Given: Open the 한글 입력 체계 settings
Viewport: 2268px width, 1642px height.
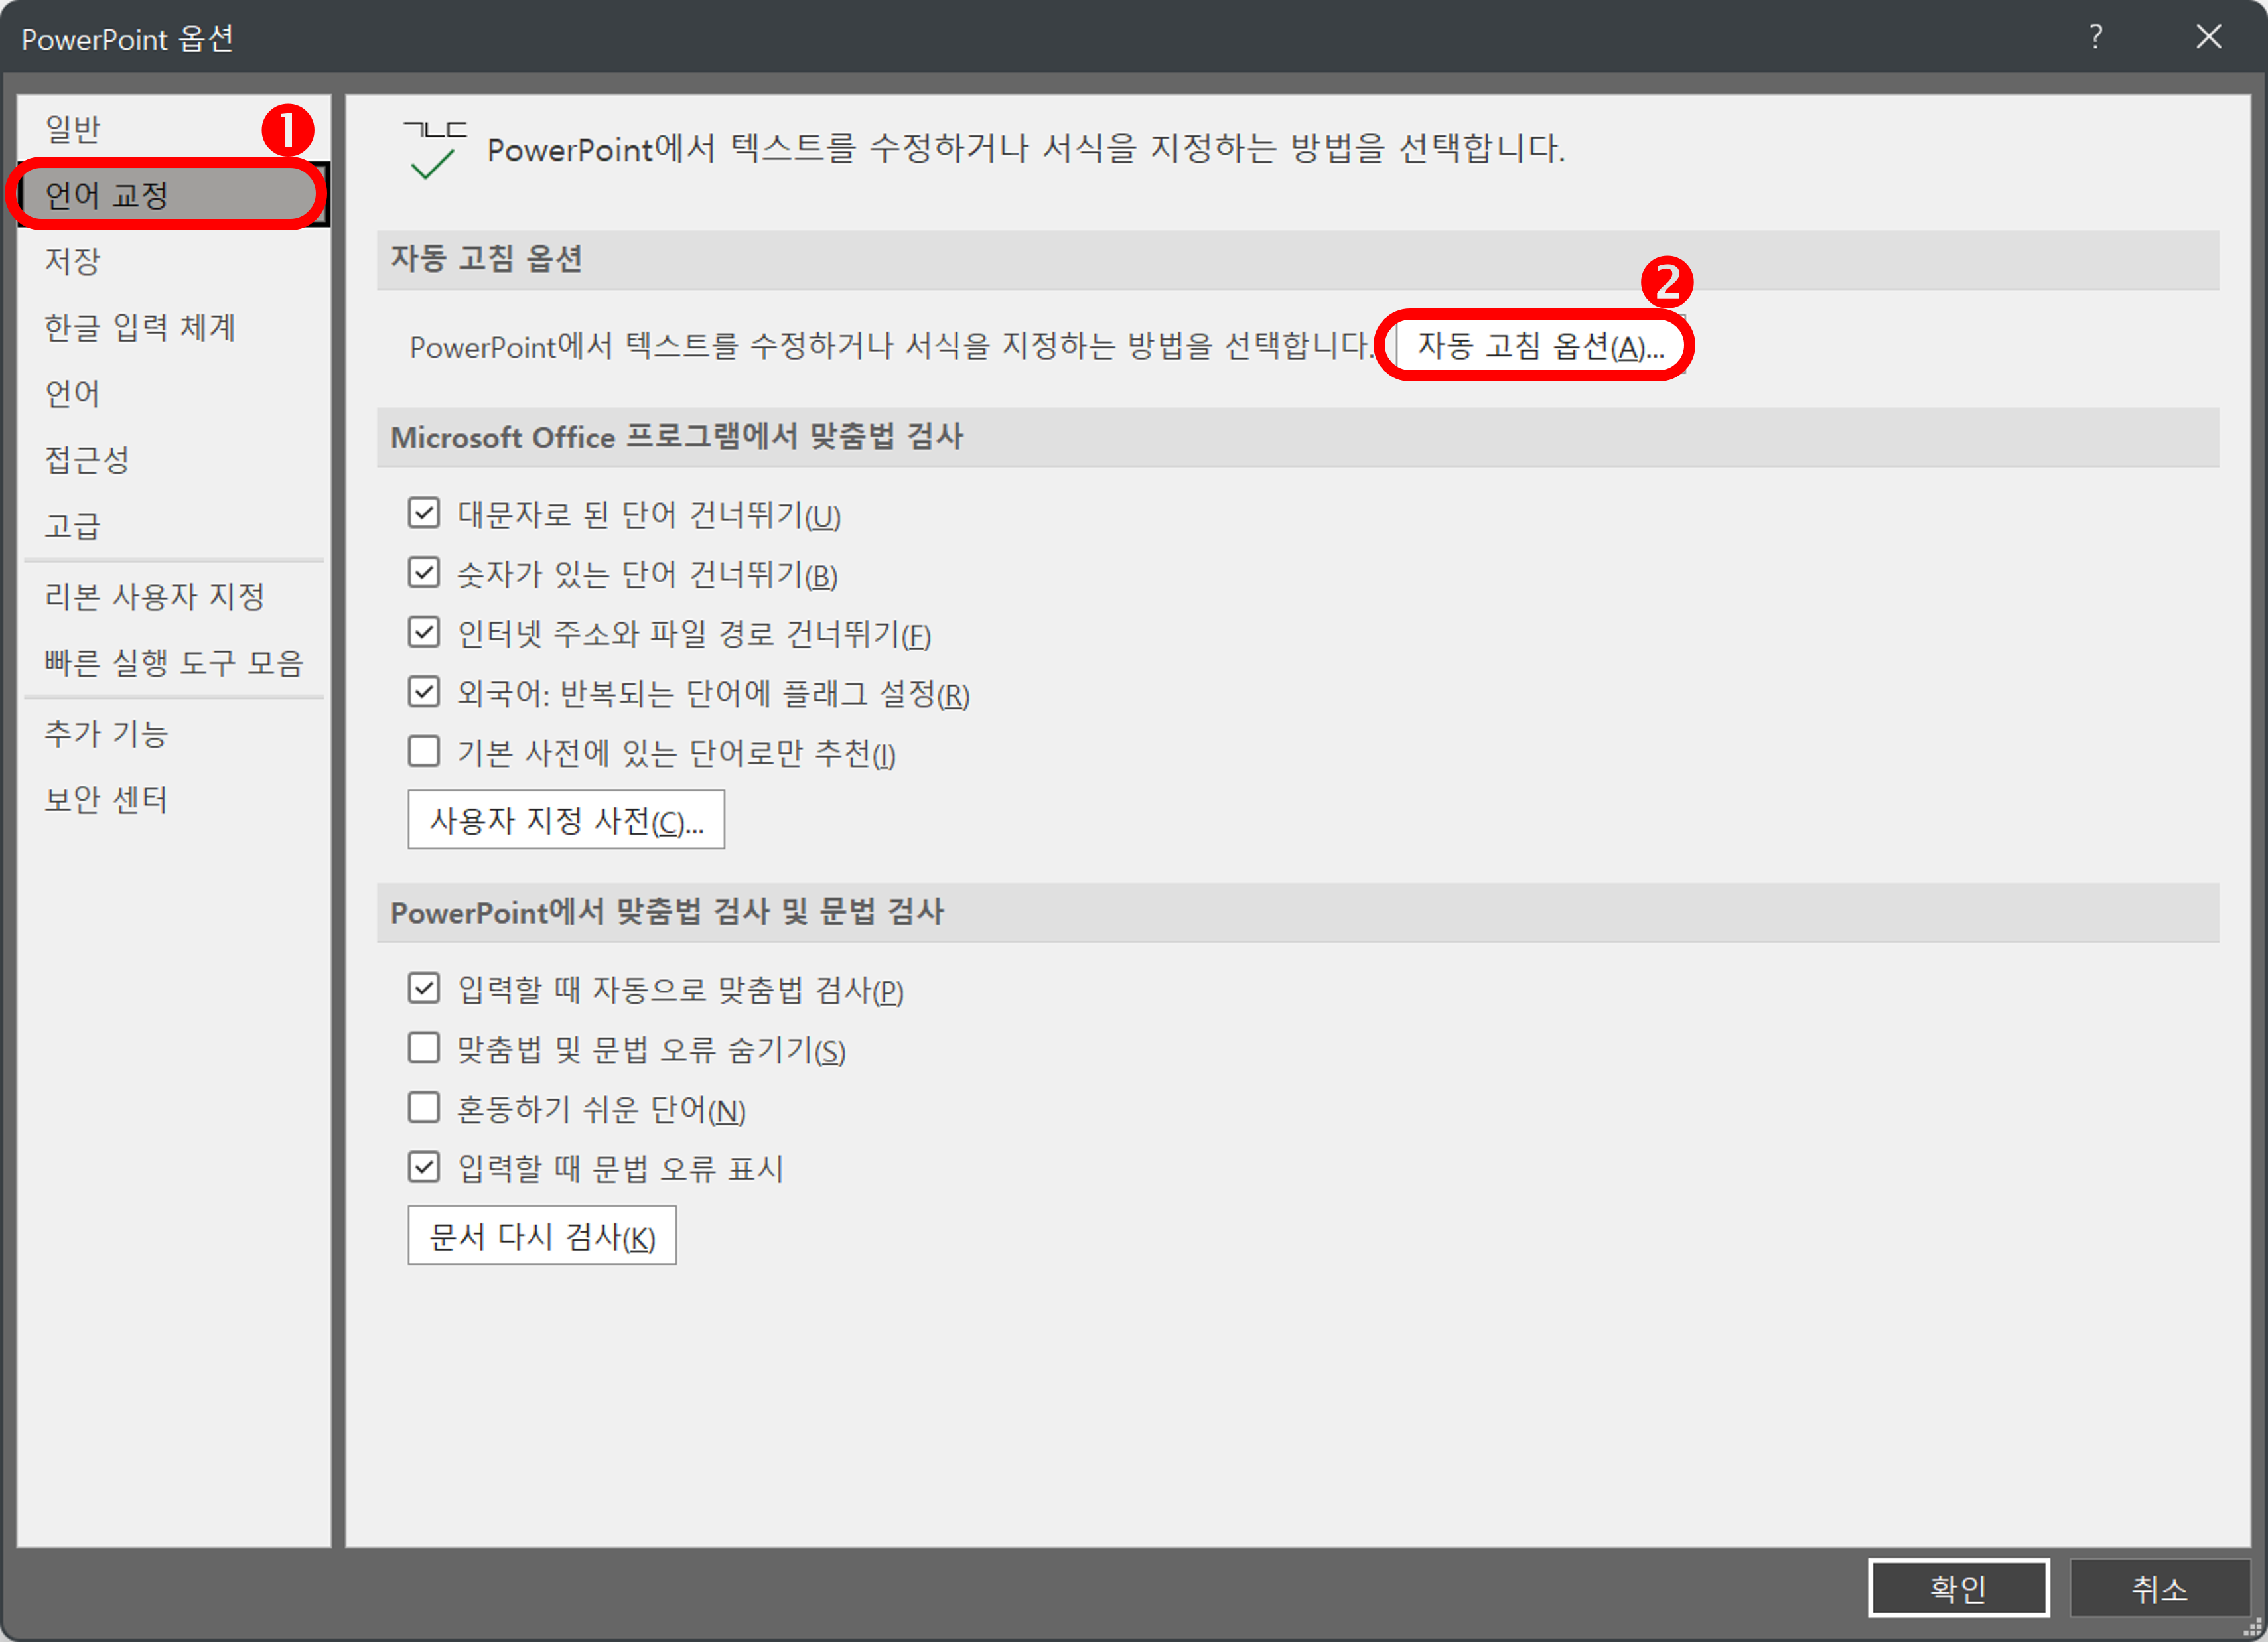Looking at the screenshot, I should (x=139, y=327).
